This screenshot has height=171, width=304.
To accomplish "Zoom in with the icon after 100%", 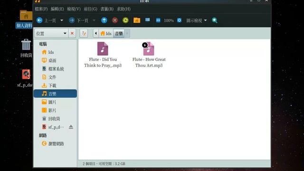I will 180,20.
